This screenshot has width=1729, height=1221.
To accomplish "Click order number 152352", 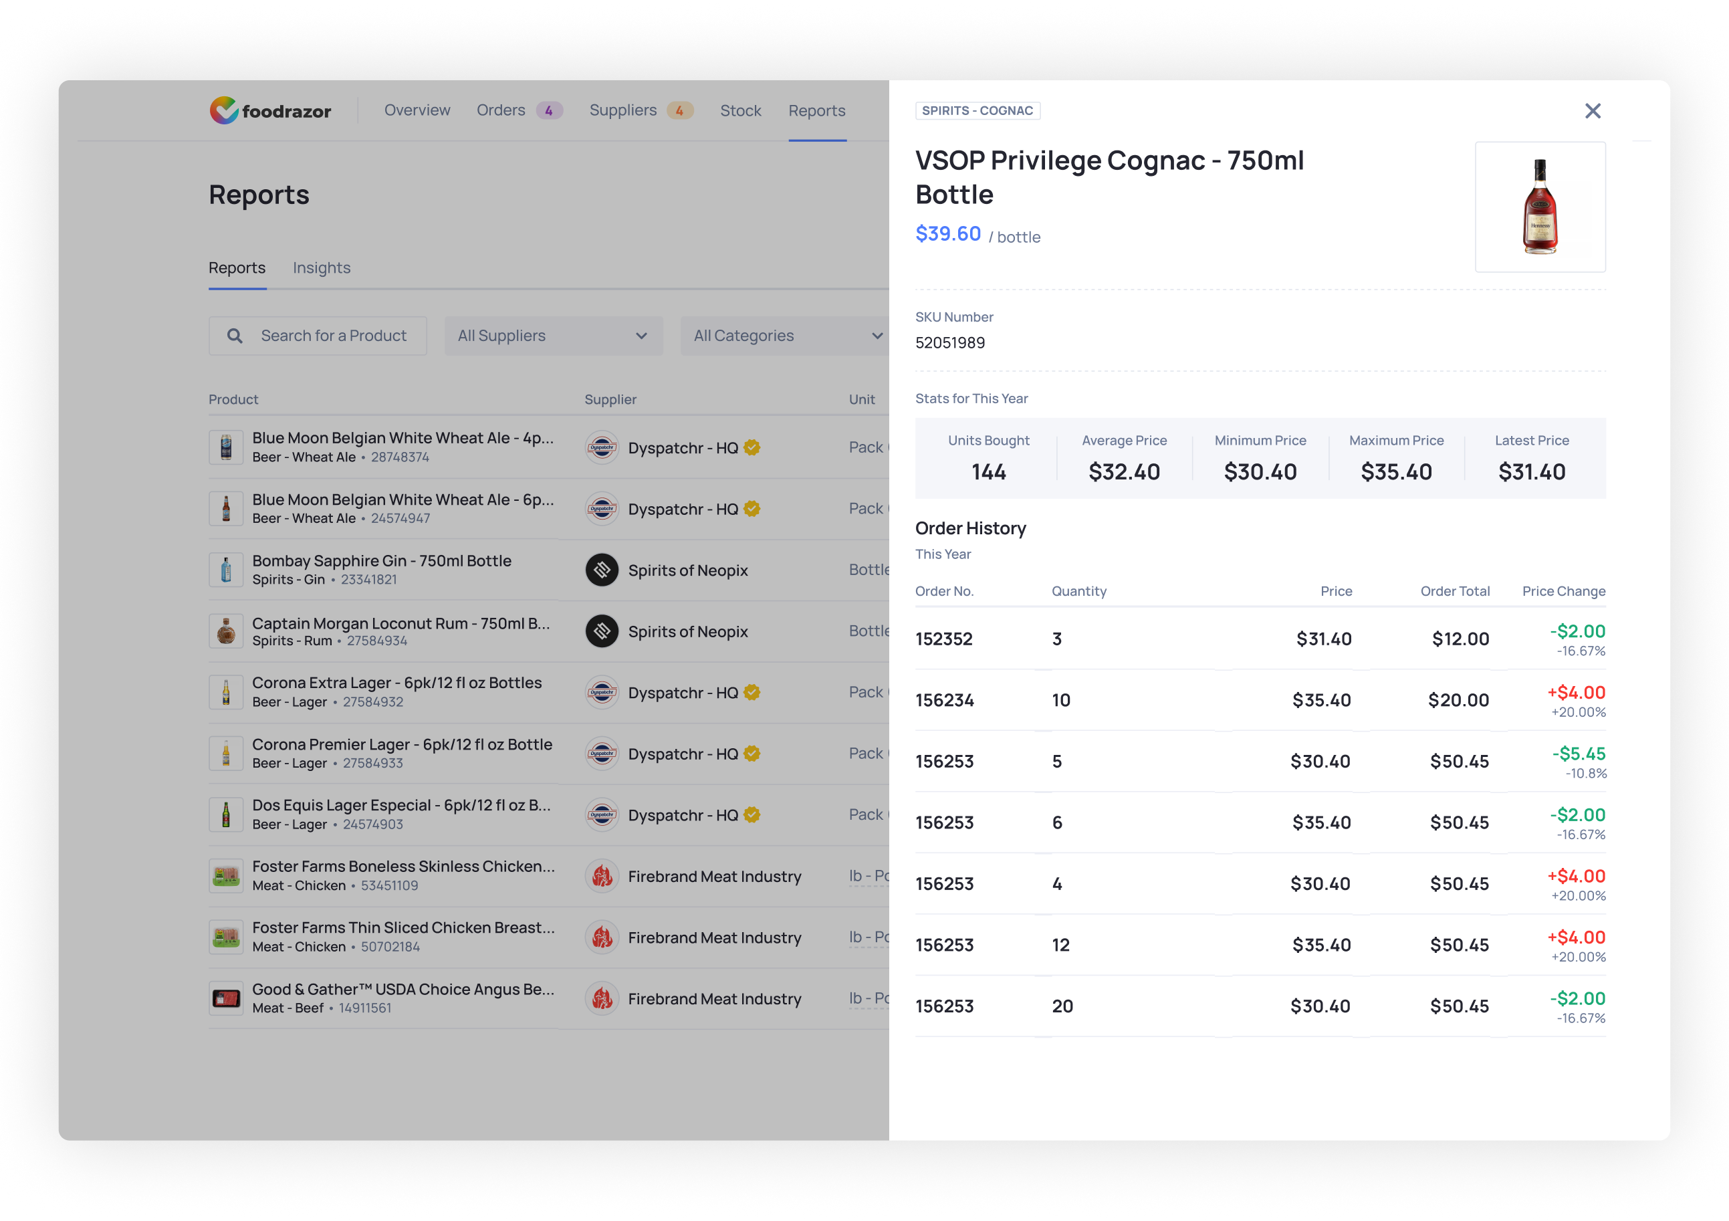I will tap(943, 639).
